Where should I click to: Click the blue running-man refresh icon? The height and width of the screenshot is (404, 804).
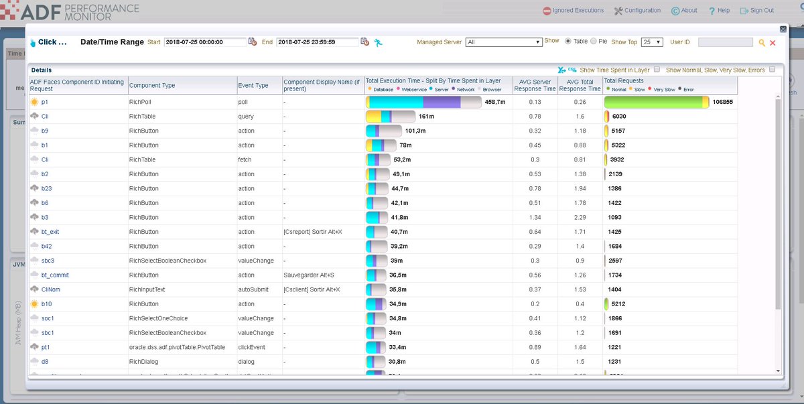click(379, 42)
